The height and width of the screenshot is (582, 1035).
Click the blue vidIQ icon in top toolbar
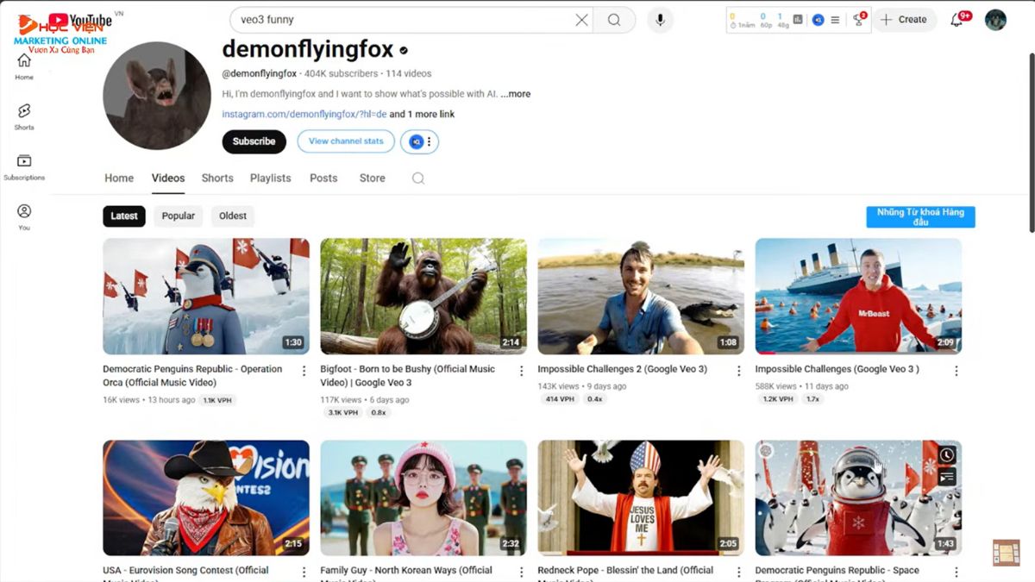(x=818, y=20)
